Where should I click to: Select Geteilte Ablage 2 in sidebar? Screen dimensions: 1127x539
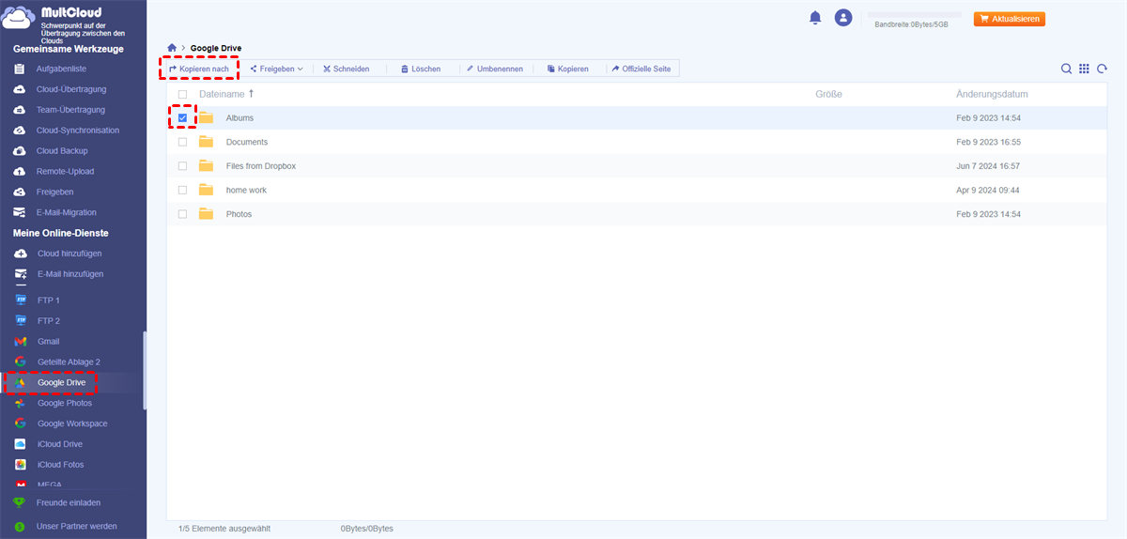click(x=69, y=362)
